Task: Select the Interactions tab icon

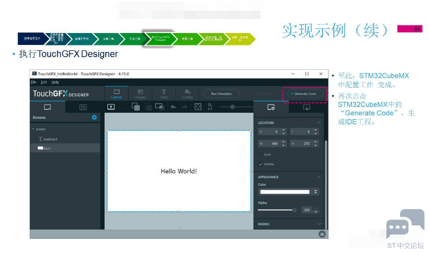Action: (x=306, y=107)
